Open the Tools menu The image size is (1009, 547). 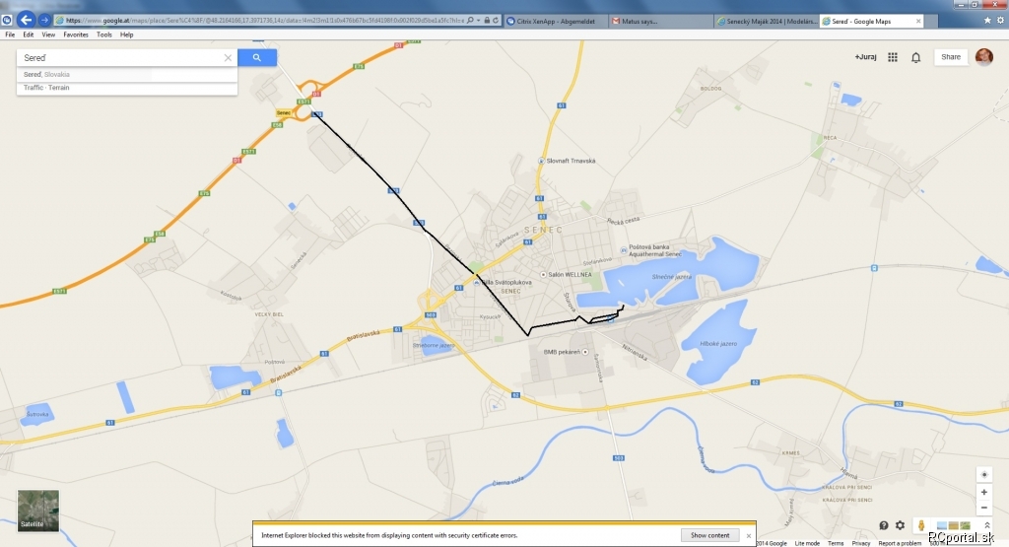[x=104, y=34]
